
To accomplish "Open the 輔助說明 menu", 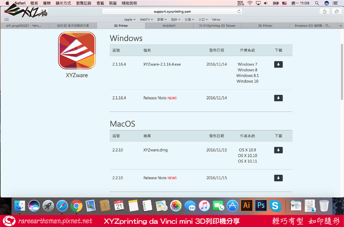I will 129,3.
